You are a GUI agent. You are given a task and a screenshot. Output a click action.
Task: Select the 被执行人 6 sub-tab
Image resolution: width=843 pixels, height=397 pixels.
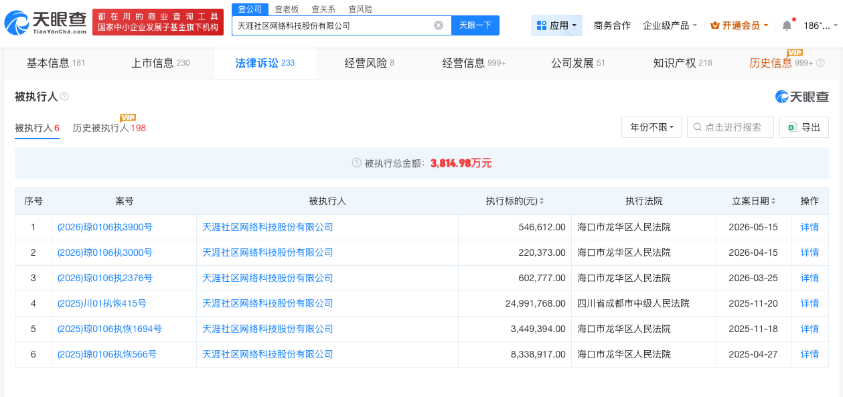[37, 128]
